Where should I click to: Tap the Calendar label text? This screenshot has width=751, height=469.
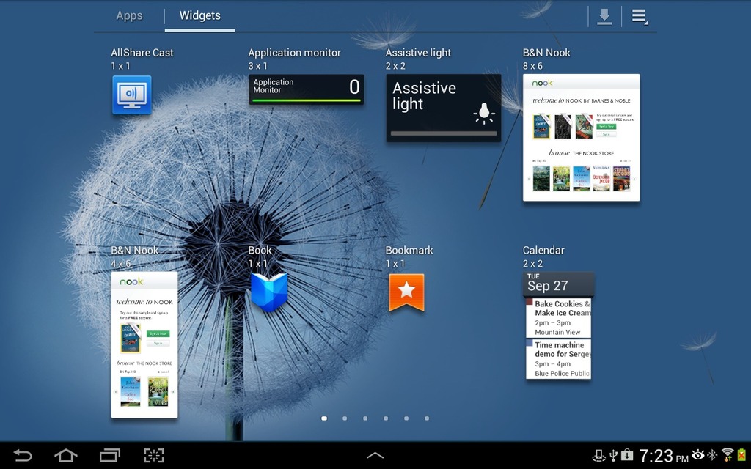tap(543, 251)
